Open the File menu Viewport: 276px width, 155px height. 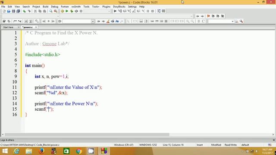[x=3, y=6]
